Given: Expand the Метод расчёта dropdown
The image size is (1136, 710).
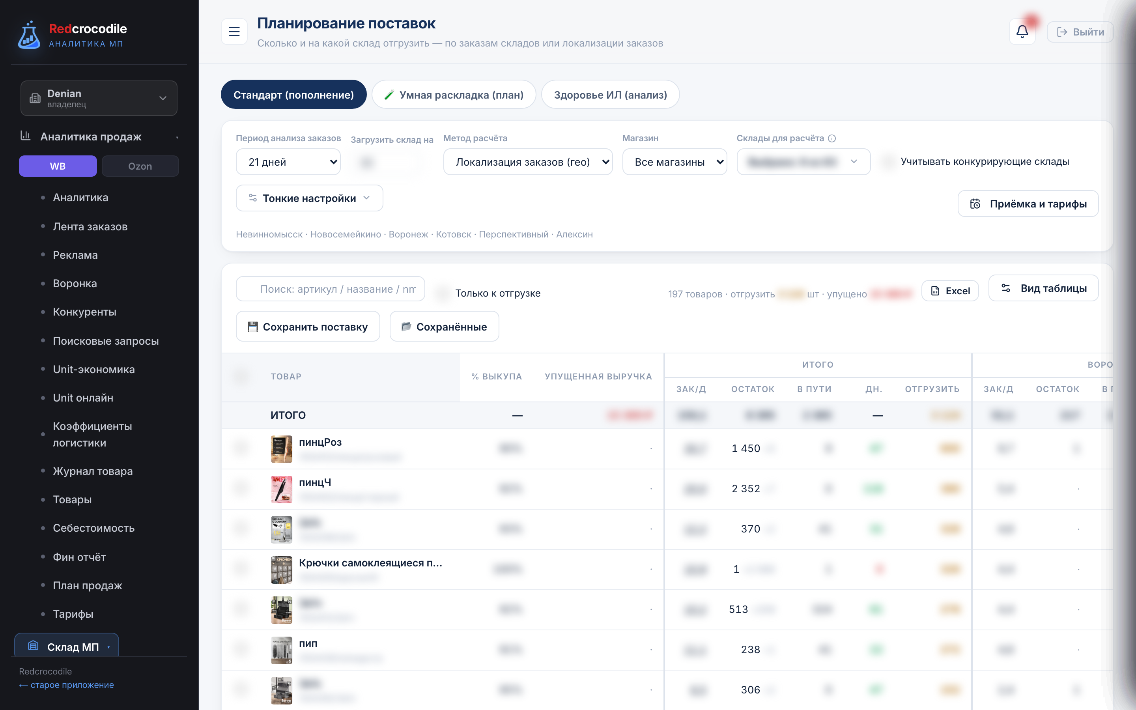Looking at the screenshot, I should point(528,162).
